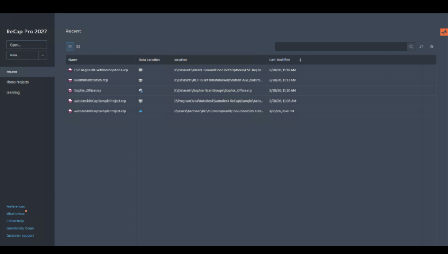Click file icon of Sophia_Office.rcp
The image size is (448, 254).
tap(70, 90)
